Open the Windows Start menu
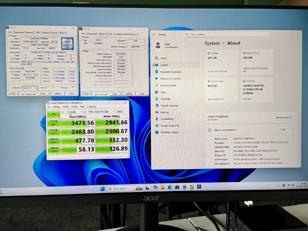Screen dimensions: 308x231 pyautogui.click(x=102, y=189)
